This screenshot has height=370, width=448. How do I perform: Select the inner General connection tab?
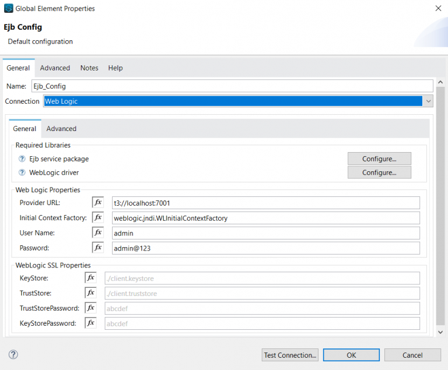pyautogui.click(x=24, y=129)
